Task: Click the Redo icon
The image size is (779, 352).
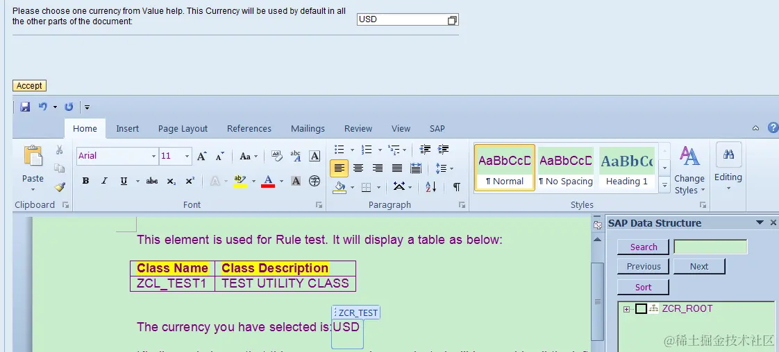Action: point(69,107)
